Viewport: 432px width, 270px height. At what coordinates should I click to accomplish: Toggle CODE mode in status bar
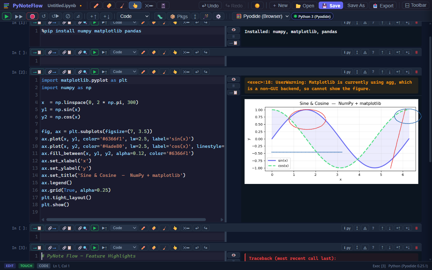point(44,266)
